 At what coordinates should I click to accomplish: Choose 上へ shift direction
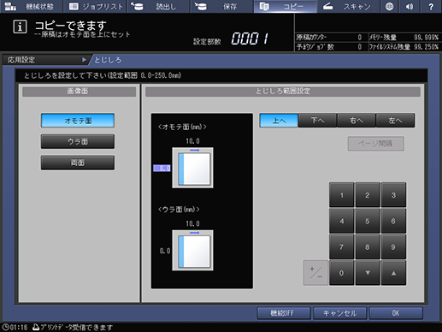(279, 121)
